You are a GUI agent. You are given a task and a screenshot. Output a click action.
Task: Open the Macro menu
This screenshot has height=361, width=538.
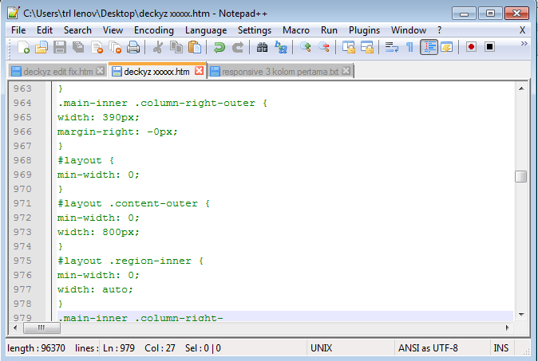296,30
